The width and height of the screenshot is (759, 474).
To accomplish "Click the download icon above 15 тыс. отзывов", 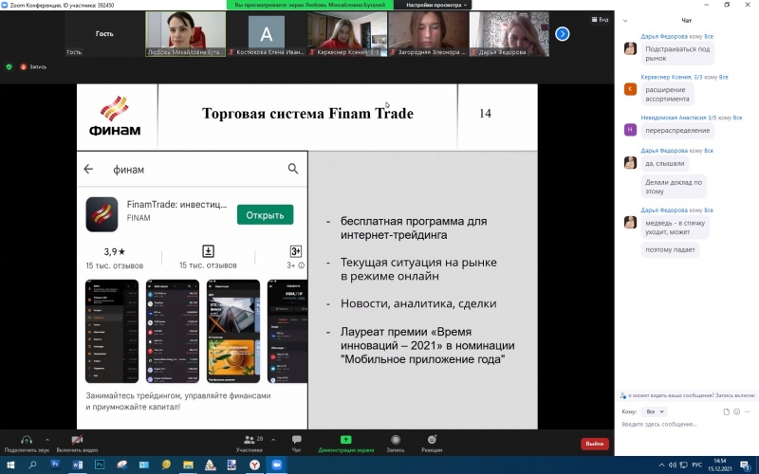I will (x=208, y=251).
